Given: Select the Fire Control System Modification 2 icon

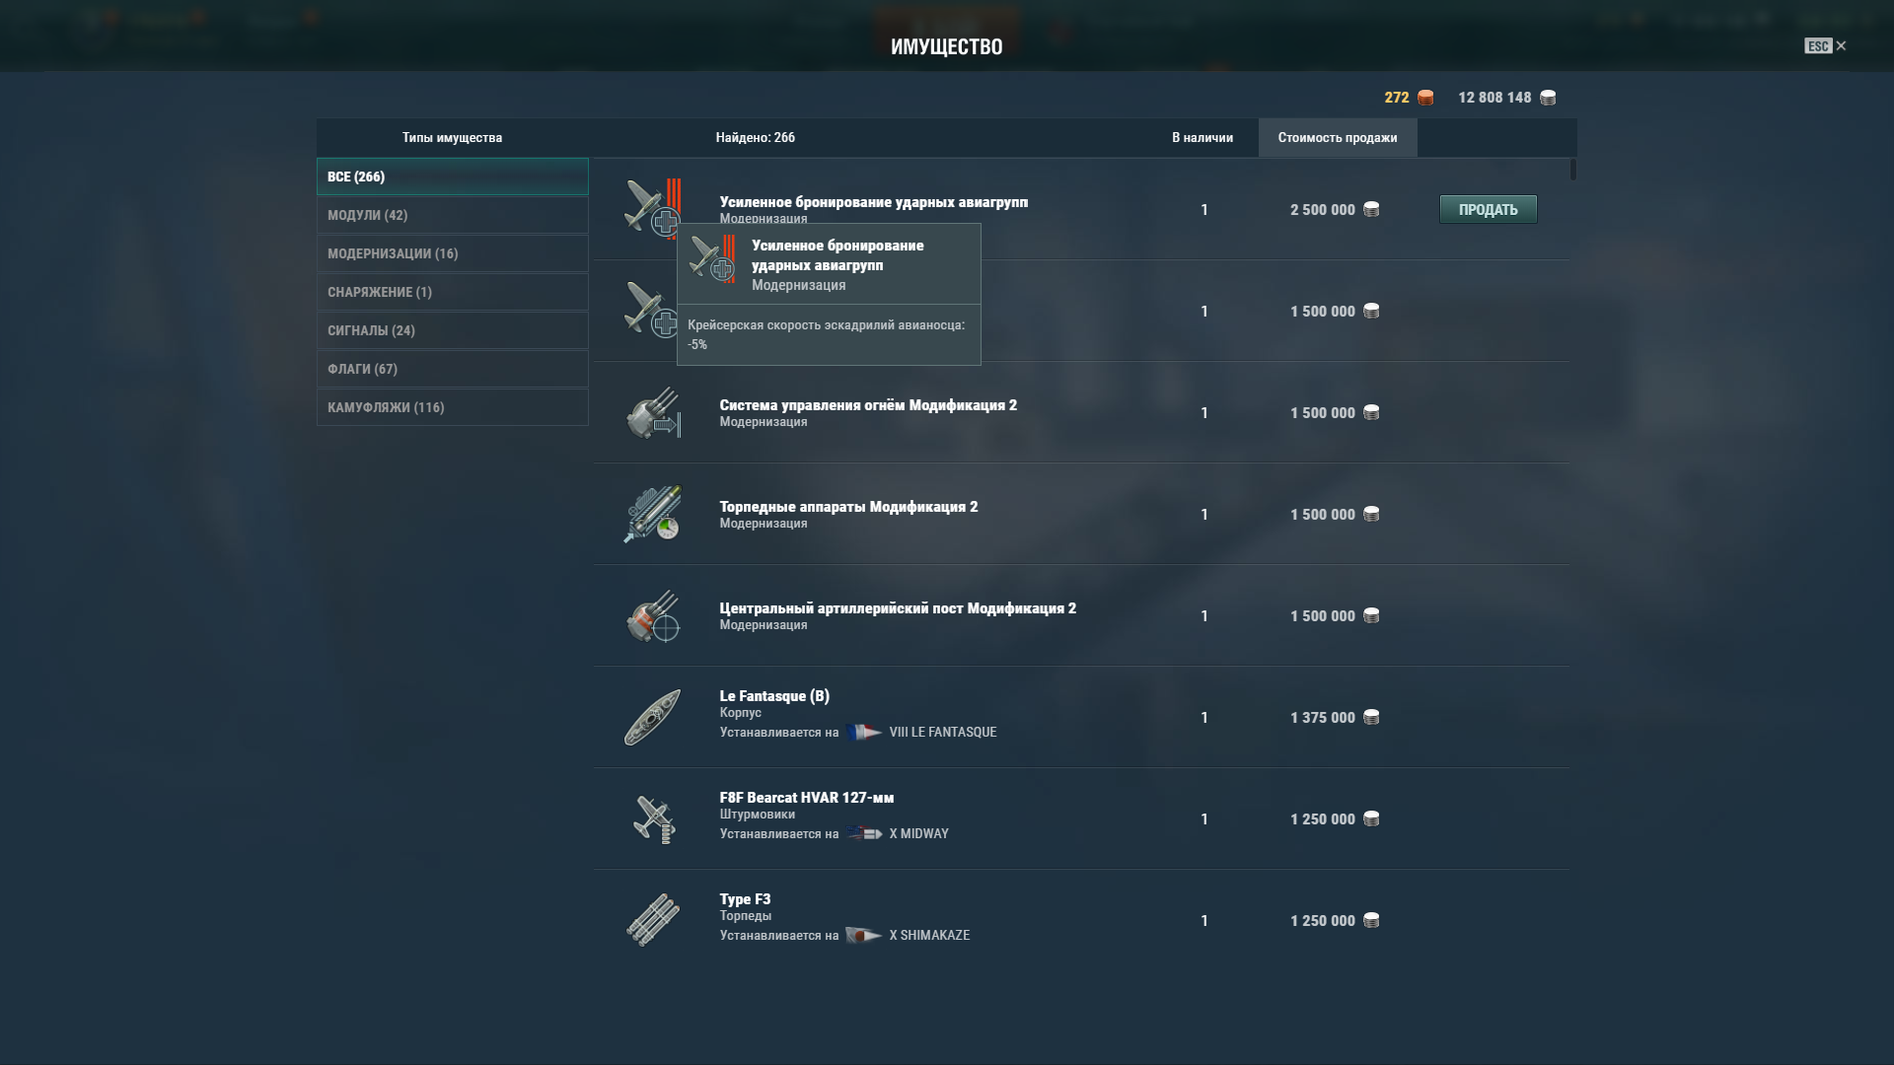Looking at the screenshot, I should click(653, 412).
